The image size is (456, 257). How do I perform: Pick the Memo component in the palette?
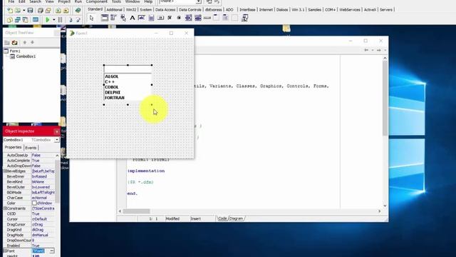(151, 18)
